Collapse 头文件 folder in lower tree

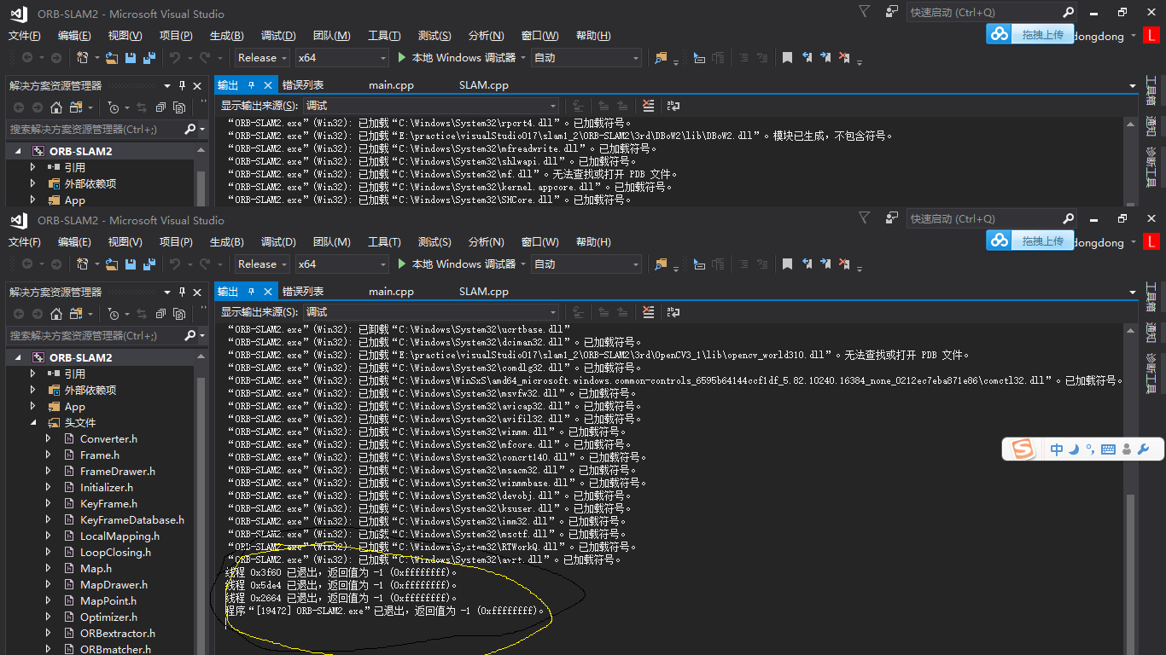(x=33, y=422)
